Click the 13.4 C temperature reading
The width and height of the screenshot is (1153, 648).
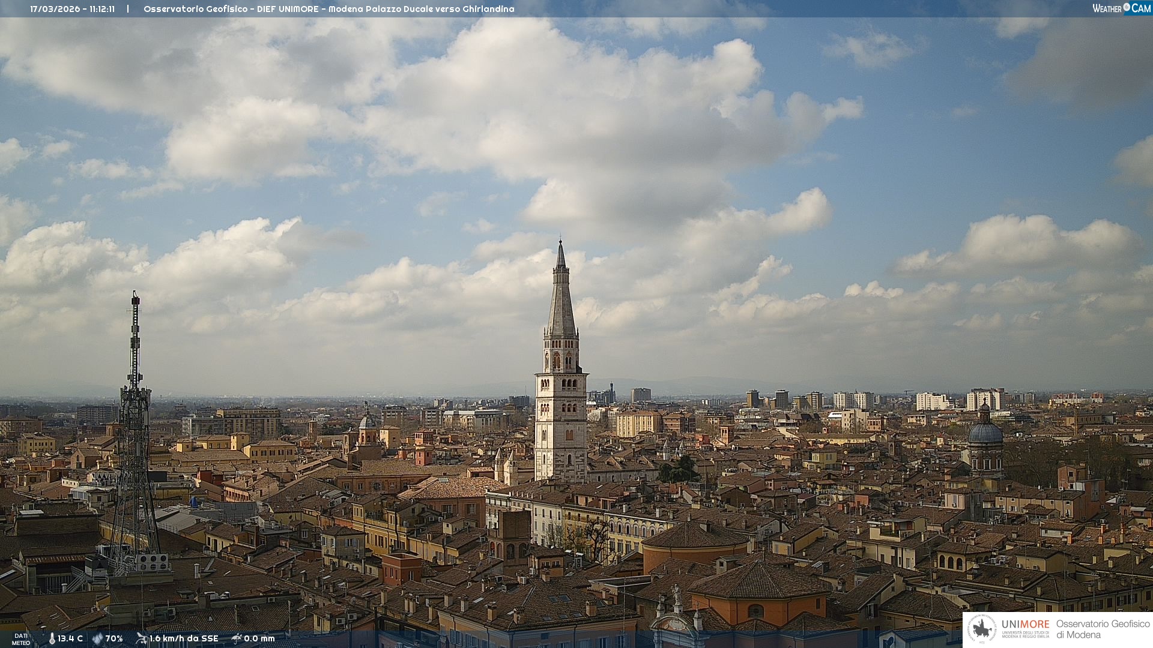(70, 638)
